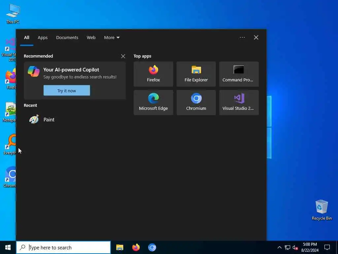Click the Paint label under Recent
338x254 pixels.
49,120
